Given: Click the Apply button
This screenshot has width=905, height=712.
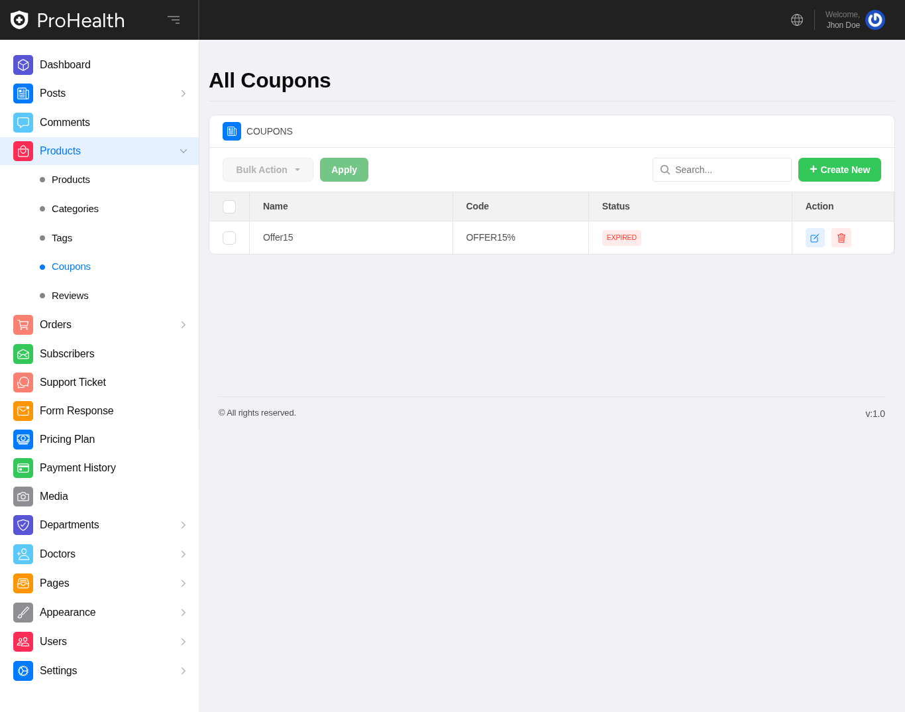Looking at the screenshot, I should [x=344, y=170].
